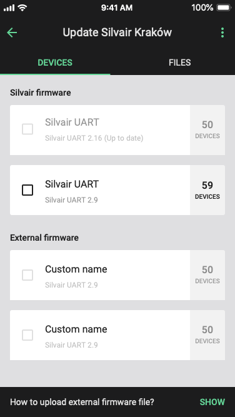Tap the 'How to upload external firmware file?' text
This screenshot has height=417, width=235.
point(82,402)
